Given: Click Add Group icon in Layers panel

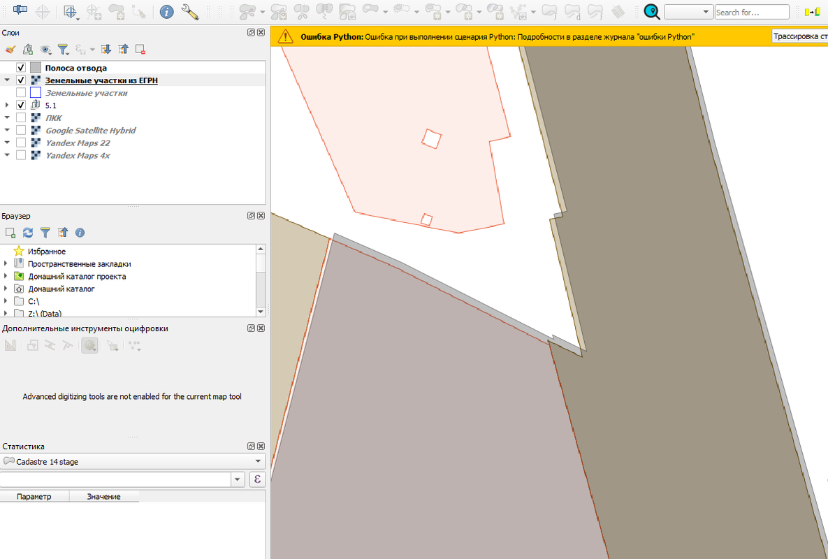Looking at the screenshot, I should pos(28,50).
